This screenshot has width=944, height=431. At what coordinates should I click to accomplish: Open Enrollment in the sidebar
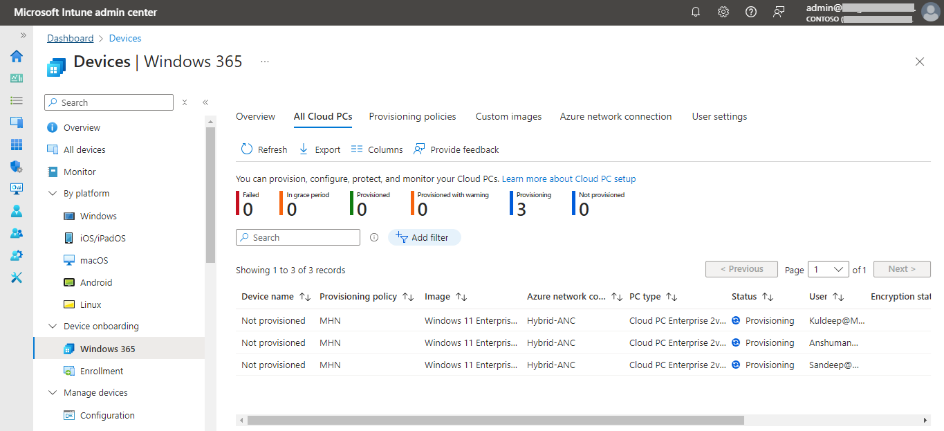click(x=102, y=371)
